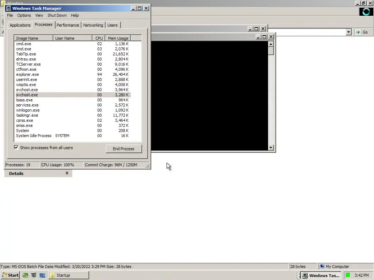Sort by the Image Name column header
Viewport: 374px width, 280px height.
[34, 38]
